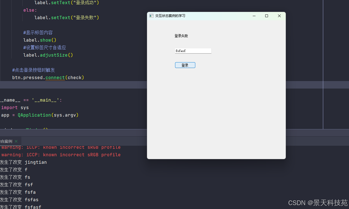The width and height of the screenshot is (349, 209).
Task: Click the 登录失败 label in the window
Action: pos(181,36)
